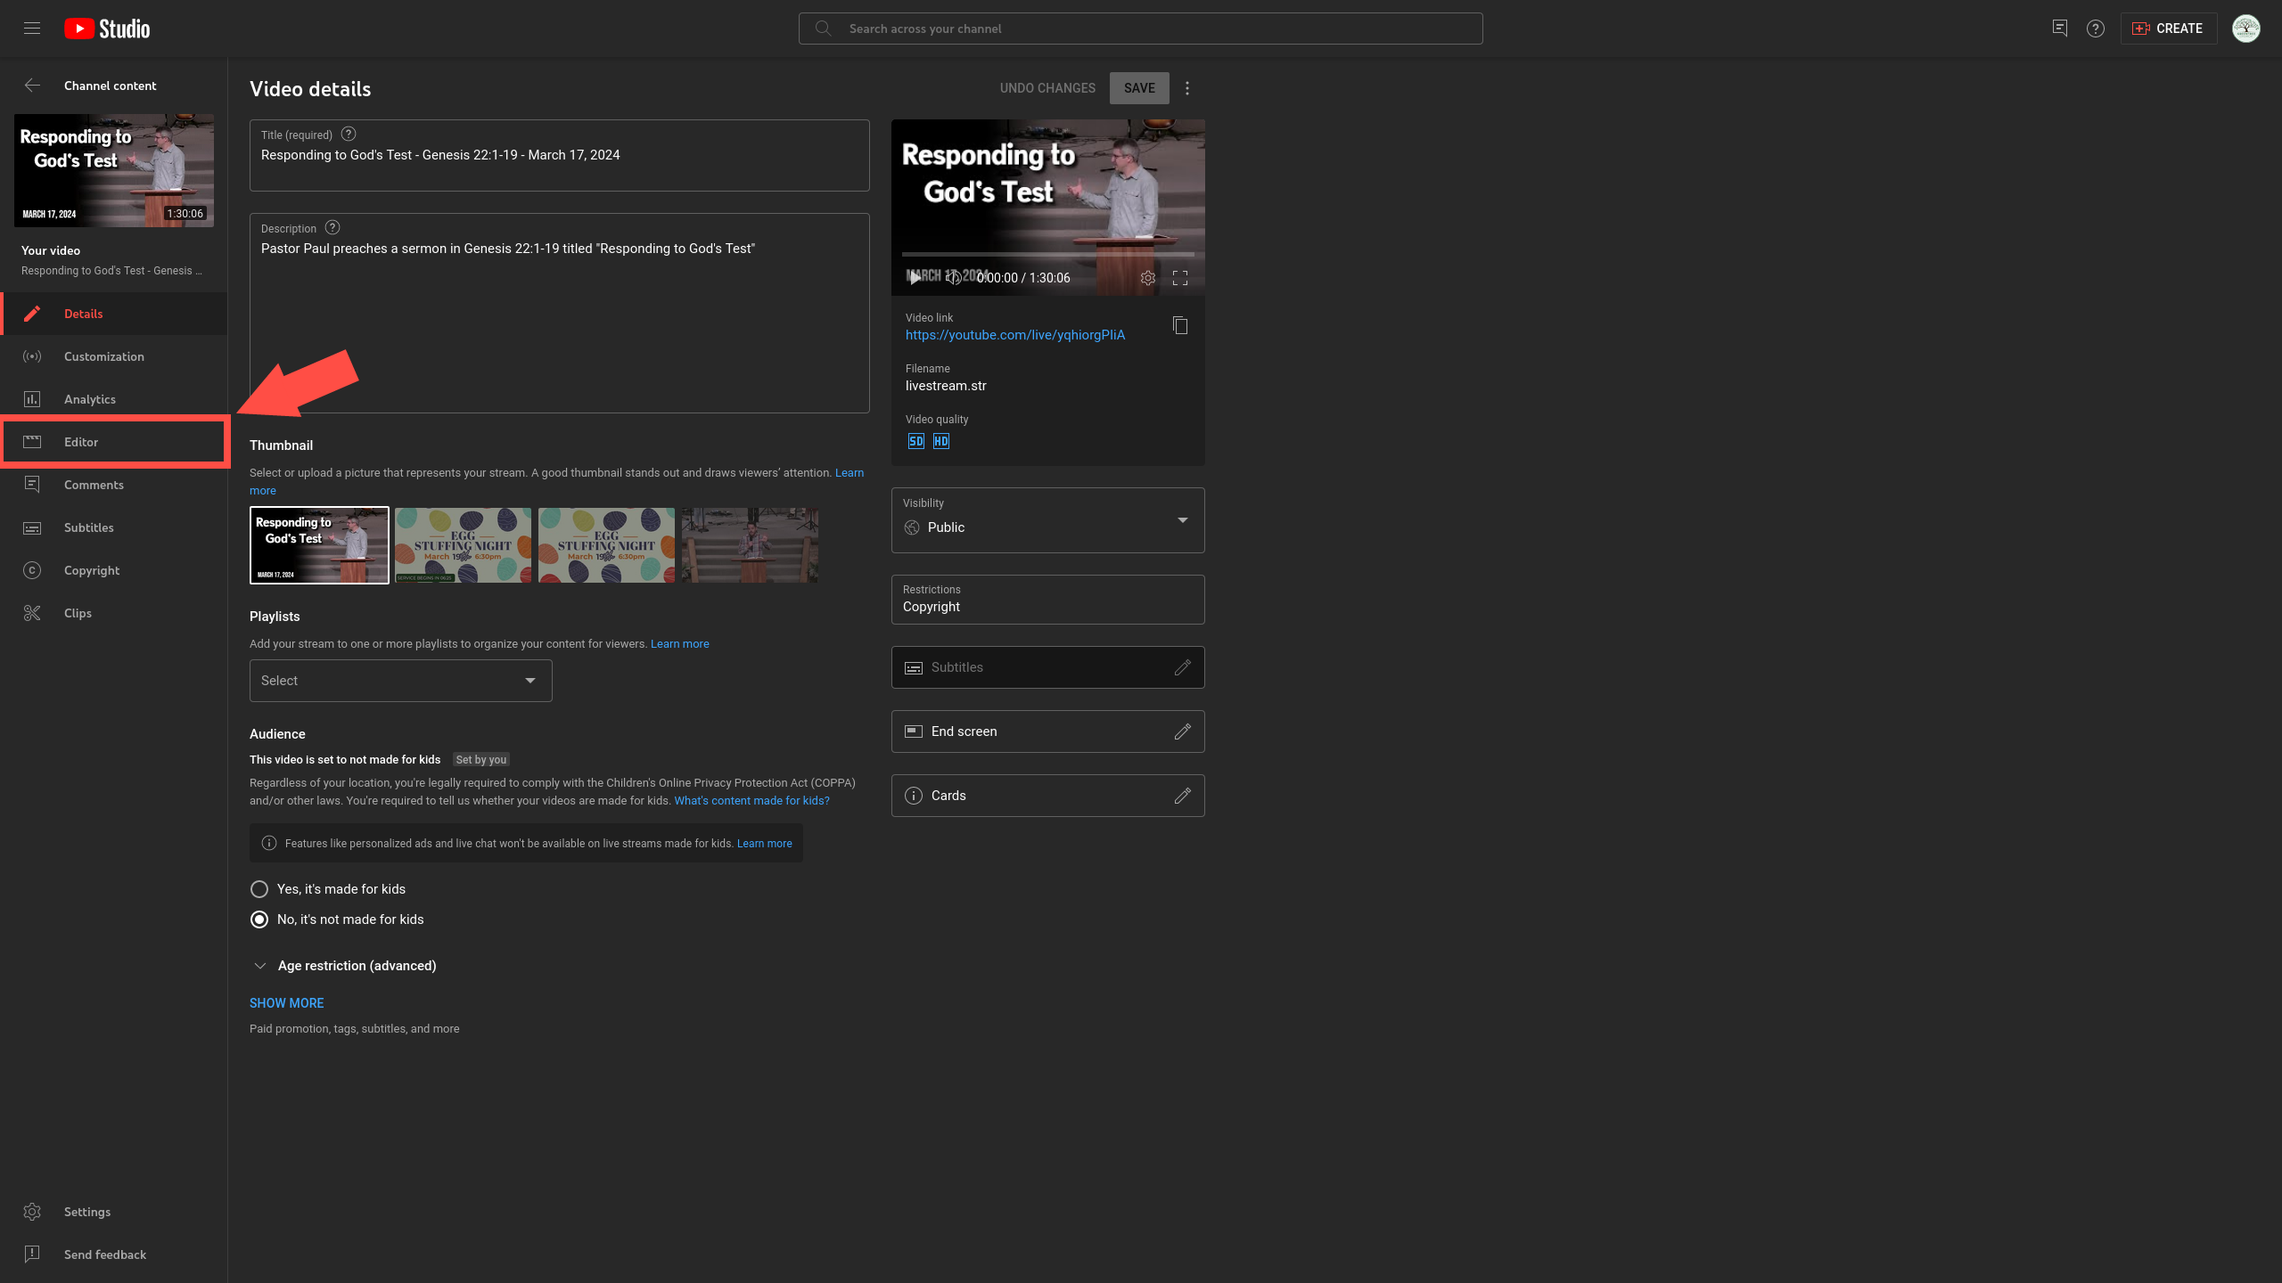Toggle HD video quality badge

(940, 440)
